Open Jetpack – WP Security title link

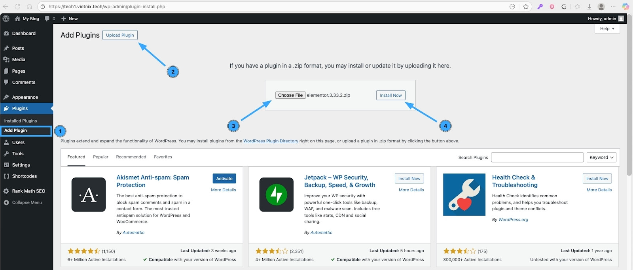point(340,181)
